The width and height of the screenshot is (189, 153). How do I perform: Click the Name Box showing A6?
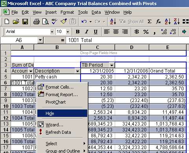[19, 40]
